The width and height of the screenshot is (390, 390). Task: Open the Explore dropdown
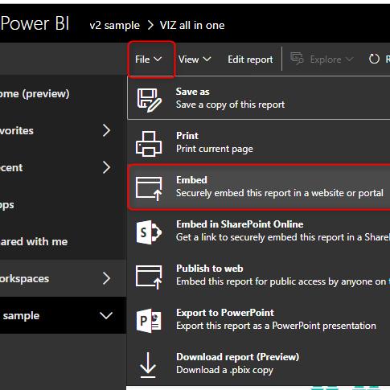tap(322, 60)
